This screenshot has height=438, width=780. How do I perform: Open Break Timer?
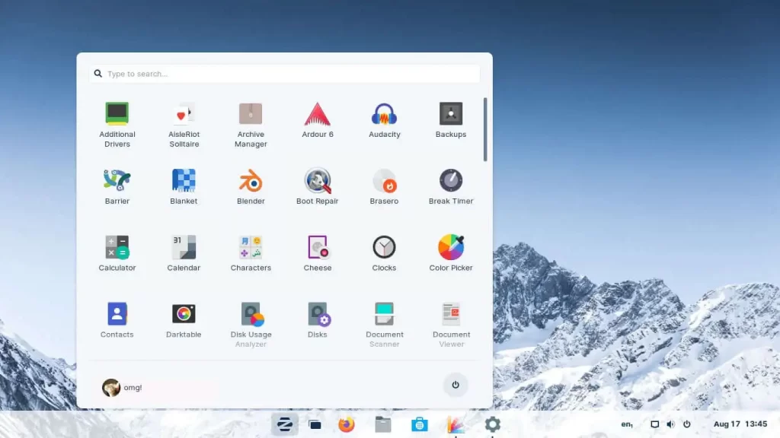[x=451, y=187]
